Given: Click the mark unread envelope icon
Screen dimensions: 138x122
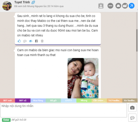Looking at the screenshot, I should [x=125, y=6].
